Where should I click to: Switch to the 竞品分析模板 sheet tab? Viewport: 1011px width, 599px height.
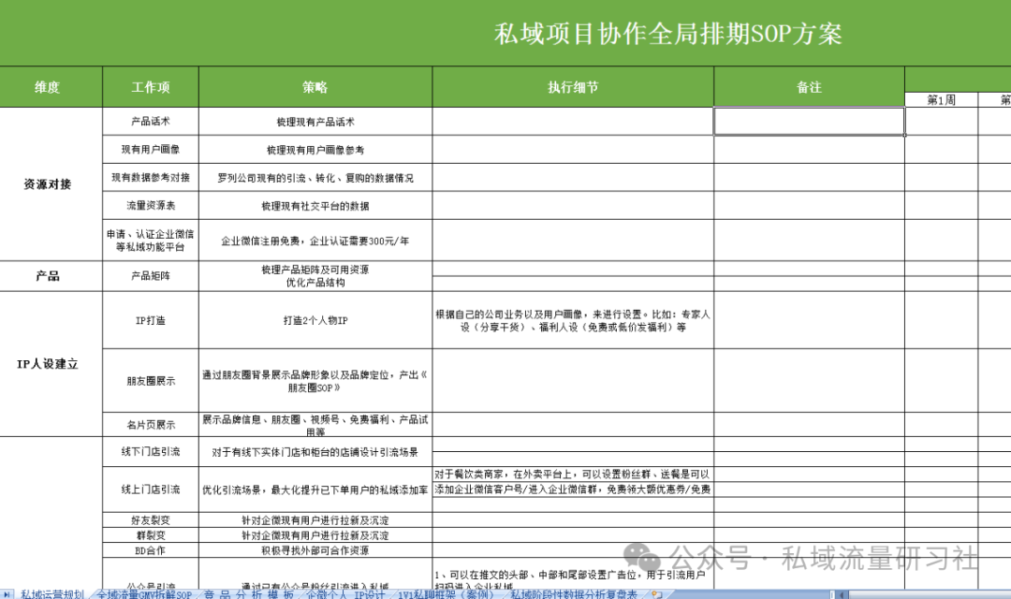click(249, 594)
